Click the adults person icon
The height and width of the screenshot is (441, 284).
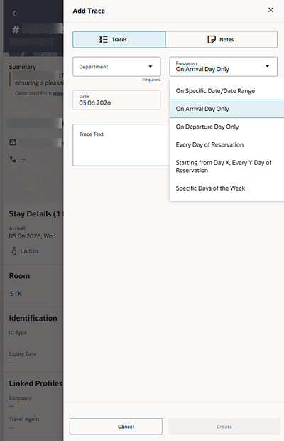click(x=14, y=251)
